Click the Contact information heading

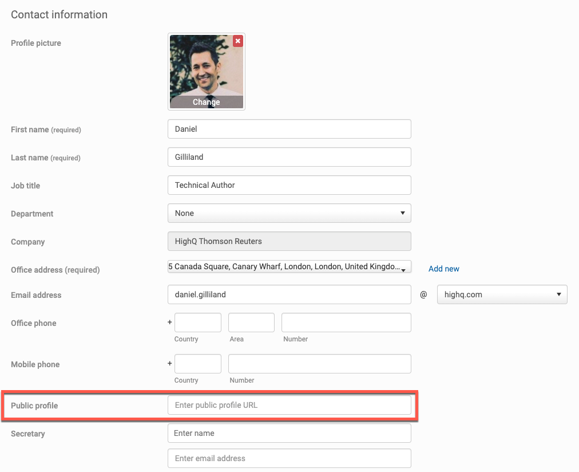[x=59, y=14]
